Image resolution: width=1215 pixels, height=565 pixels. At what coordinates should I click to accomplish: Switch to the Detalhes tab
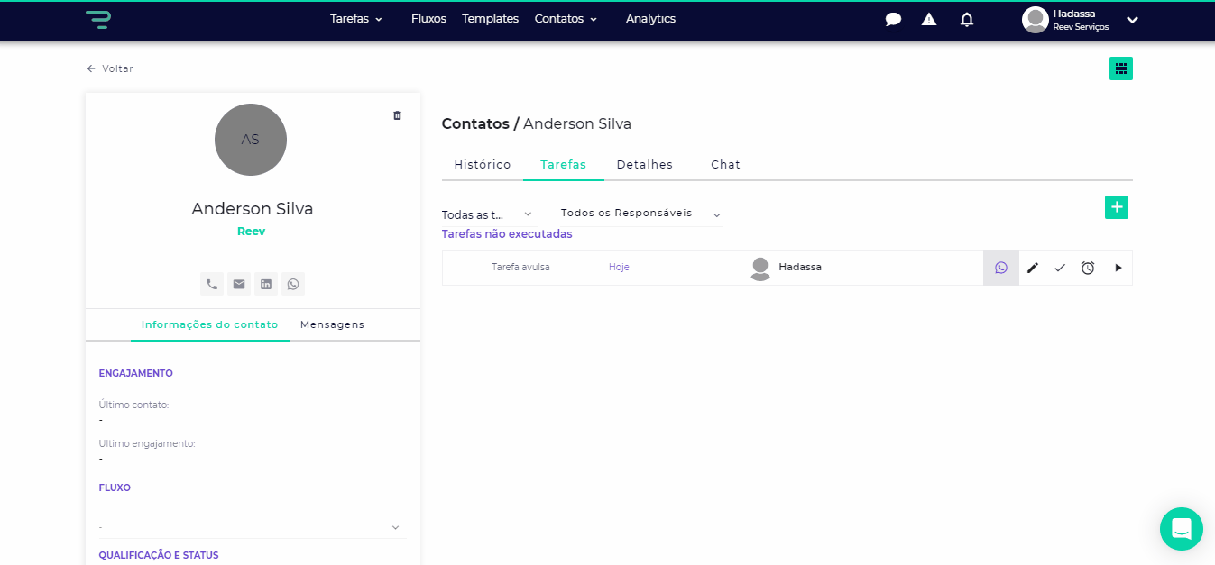tap(645, 165)
